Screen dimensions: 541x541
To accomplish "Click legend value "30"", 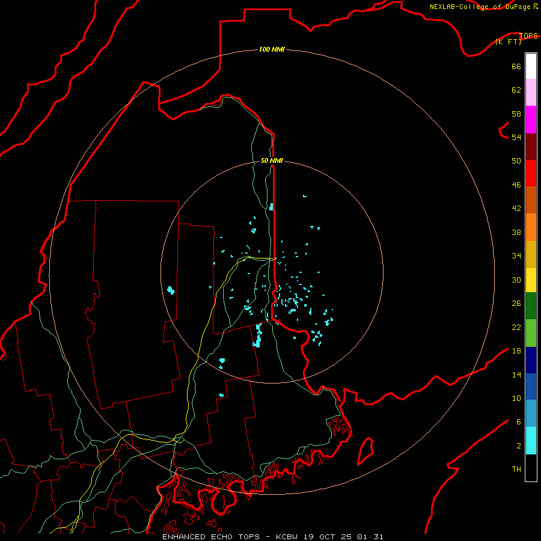I will [x=516, y=280].
